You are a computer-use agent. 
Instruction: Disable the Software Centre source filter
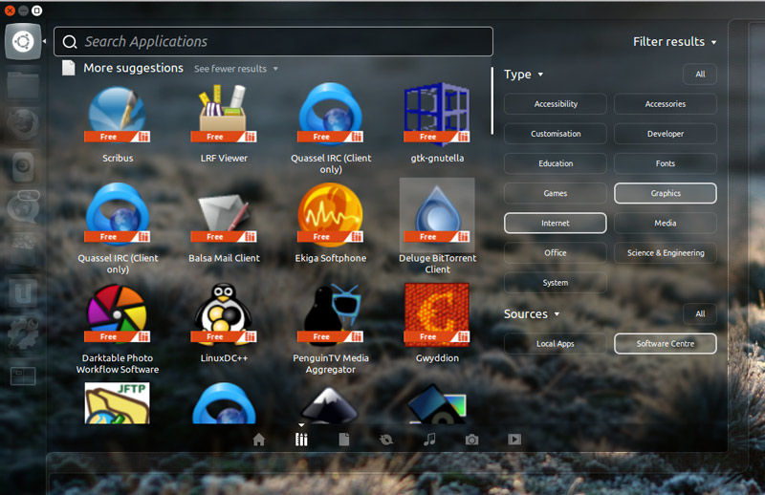[x=665, y=344]
